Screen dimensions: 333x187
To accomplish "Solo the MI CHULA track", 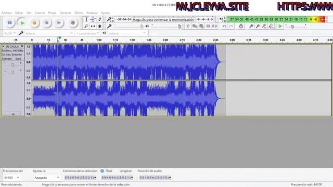I will coord(18,59).
